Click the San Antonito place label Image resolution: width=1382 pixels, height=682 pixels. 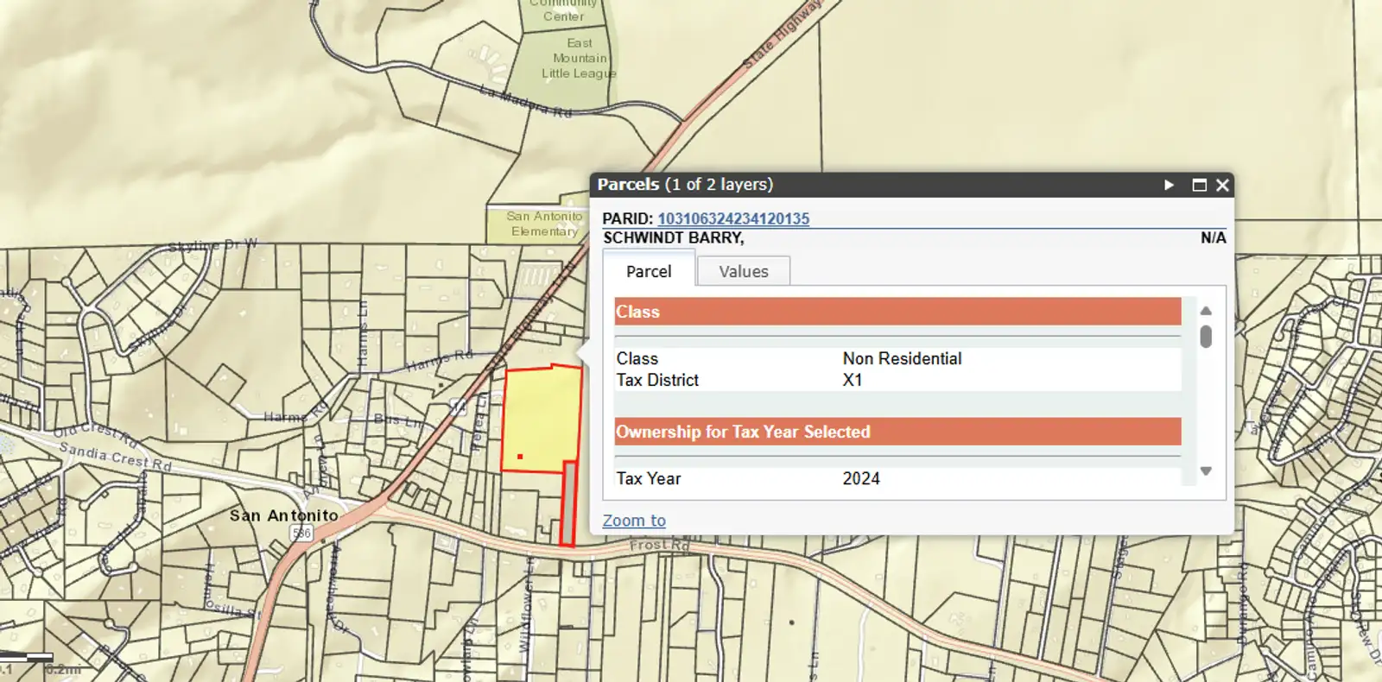pyautogui.click(x=284, y=515)
